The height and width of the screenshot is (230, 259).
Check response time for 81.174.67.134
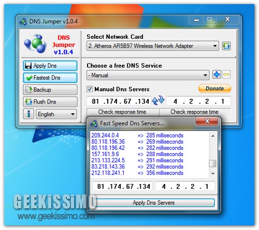[122, 112]
